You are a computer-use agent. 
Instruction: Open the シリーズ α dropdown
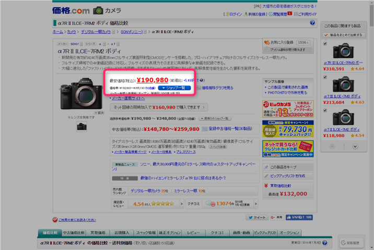[104, 44]
